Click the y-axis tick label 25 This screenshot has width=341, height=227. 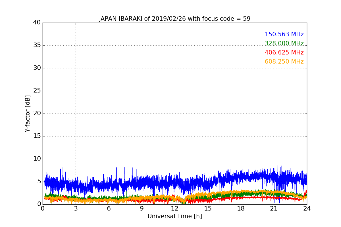coord(37,91)
